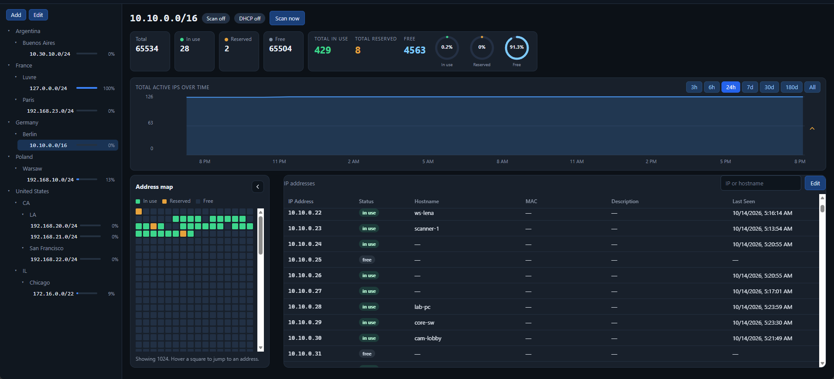Click the address map scrollbar thumb
834x379 pixels.
261,235
